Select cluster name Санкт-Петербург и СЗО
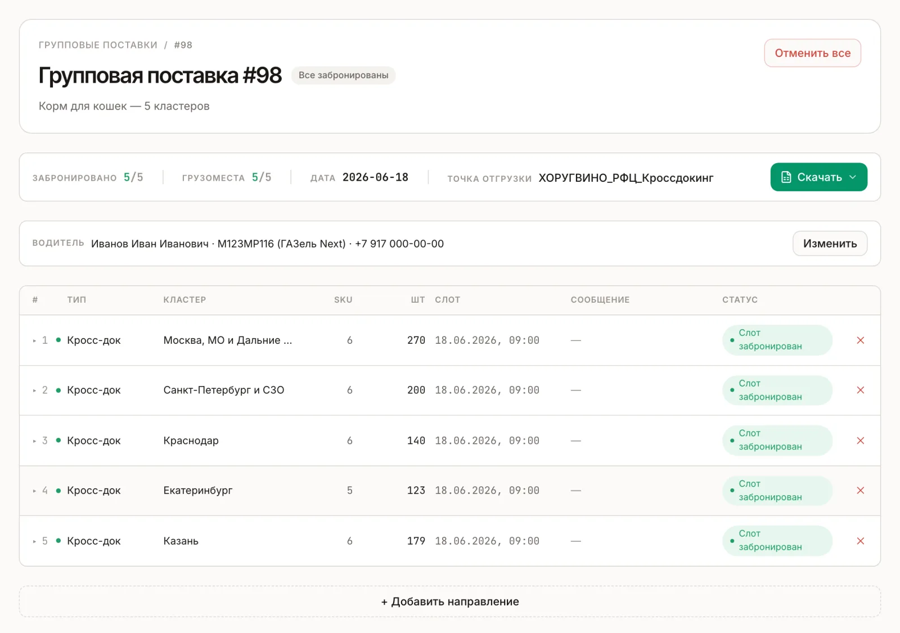 (224, 390)
